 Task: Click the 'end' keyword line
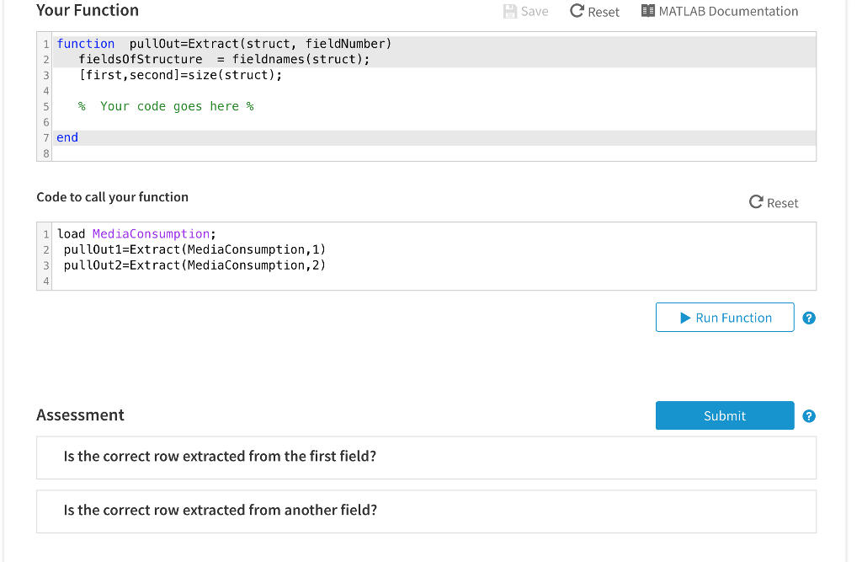[x=67, y=138]
